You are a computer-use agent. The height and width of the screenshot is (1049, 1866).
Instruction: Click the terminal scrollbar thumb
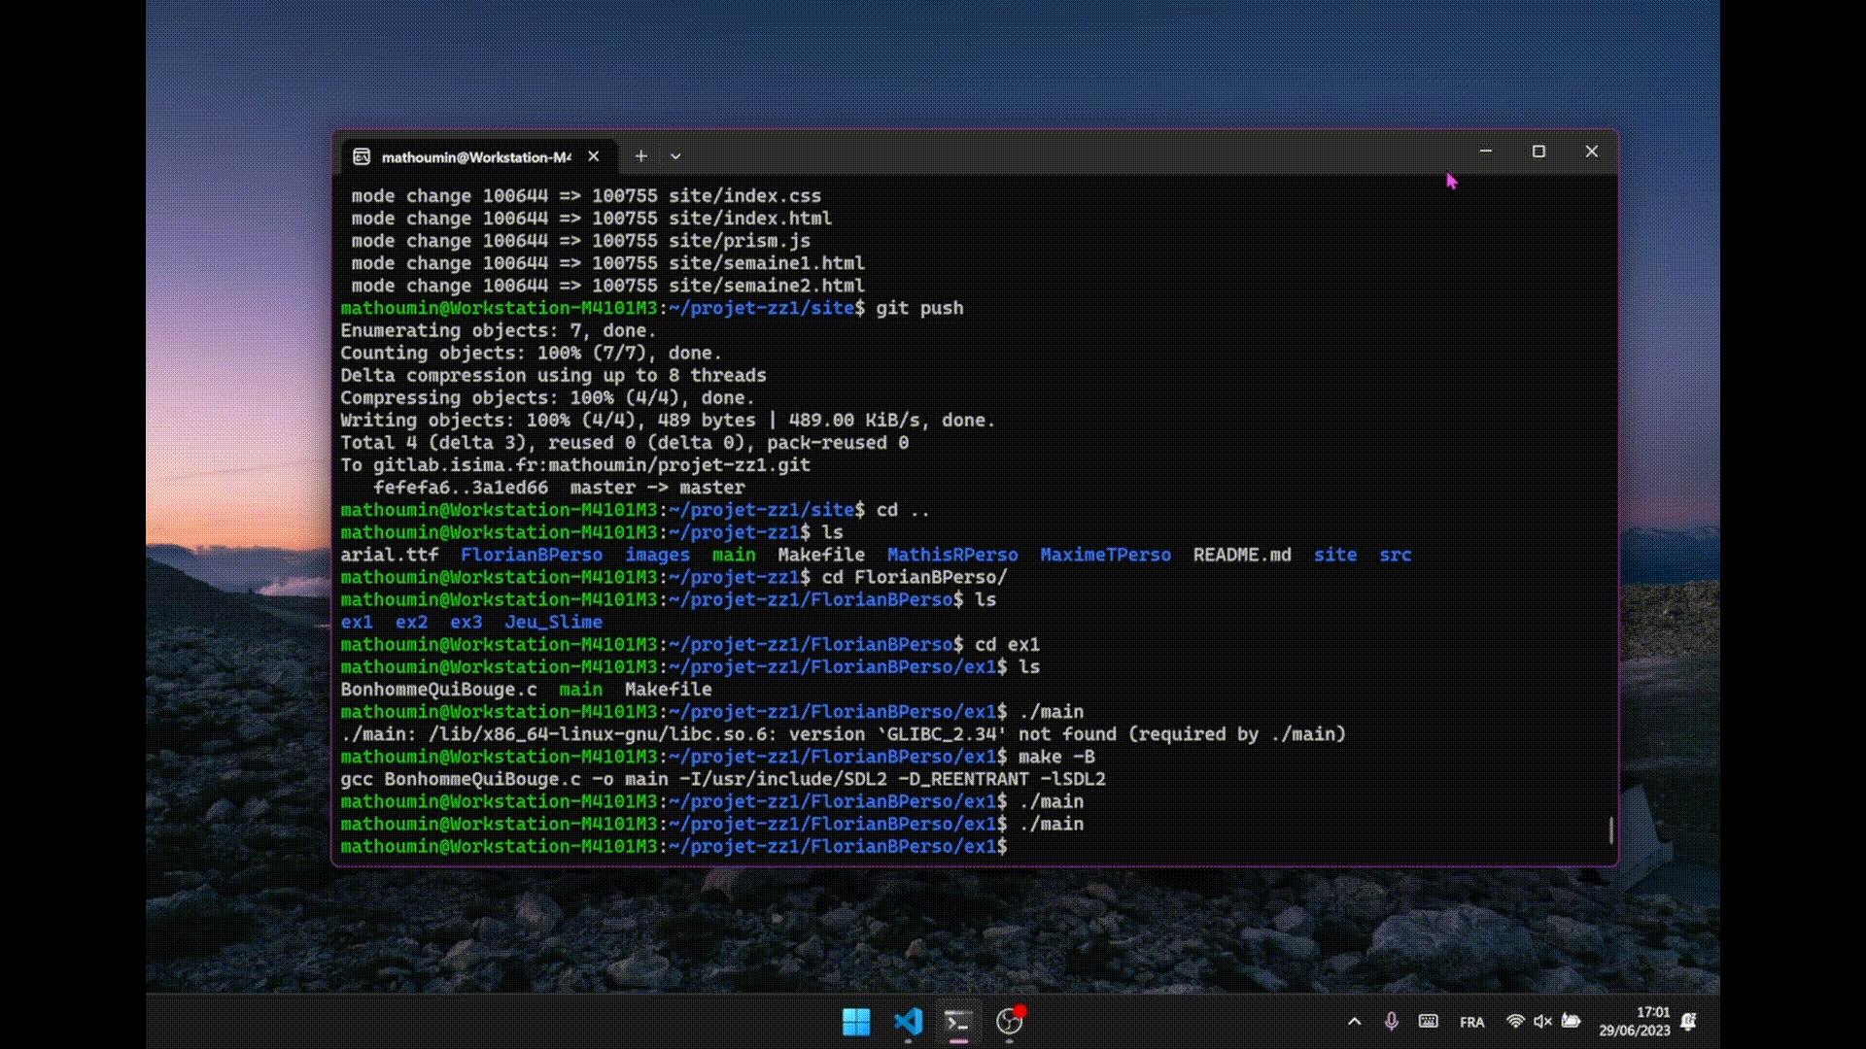[1610, 830]
